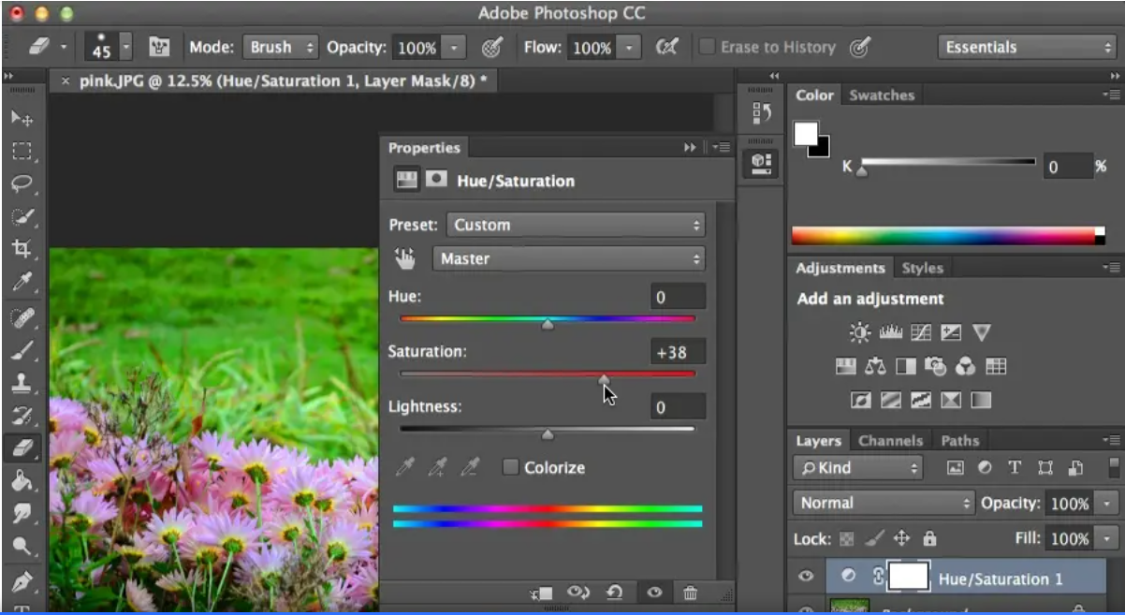Show the Masks view in Properties panel

436,180
